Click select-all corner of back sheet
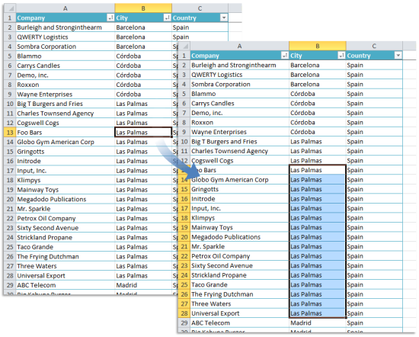This screenshot has height=337, width=419. click(10, 8)
